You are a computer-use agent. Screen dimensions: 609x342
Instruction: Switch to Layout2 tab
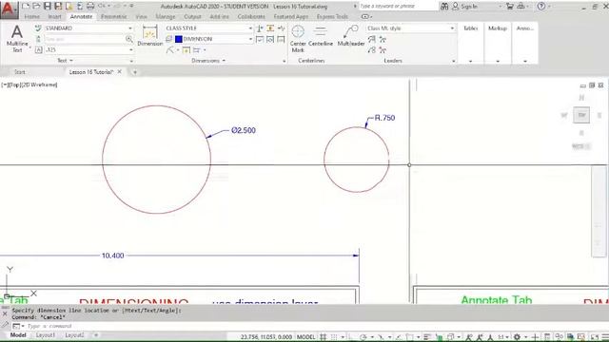click(x=74, y=335)
